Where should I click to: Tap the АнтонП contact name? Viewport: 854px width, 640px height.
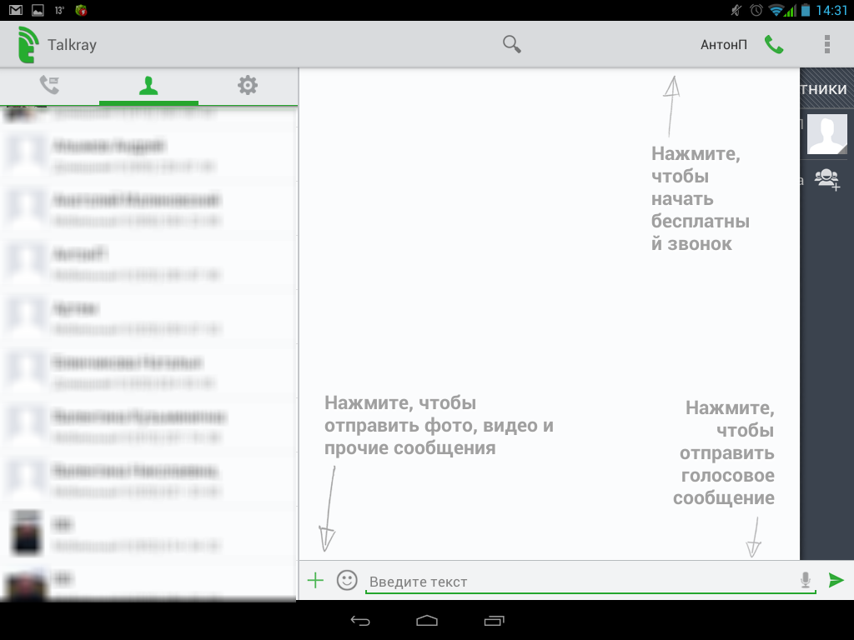[x=723, y=45]
